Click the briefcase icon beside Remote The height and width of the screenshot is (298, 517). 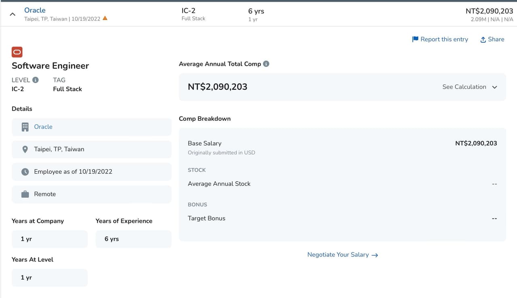pos(25,194)
